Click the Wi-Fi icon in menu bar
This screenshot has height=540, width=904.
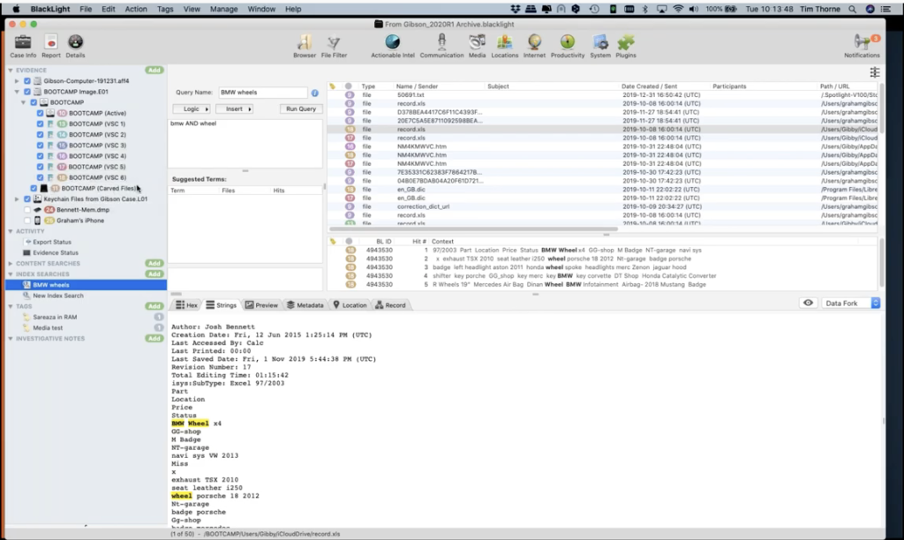tap(678, 9)
